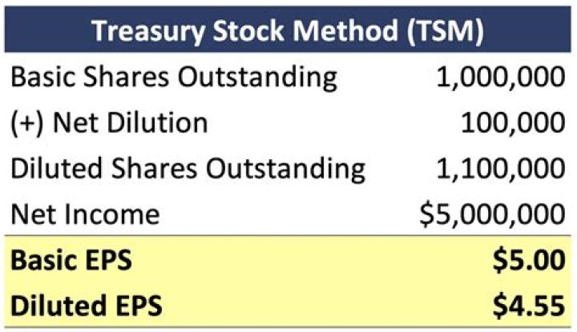Select the Net Dilution row label
This screenshot has height=332, width=577.
[110, 123]
